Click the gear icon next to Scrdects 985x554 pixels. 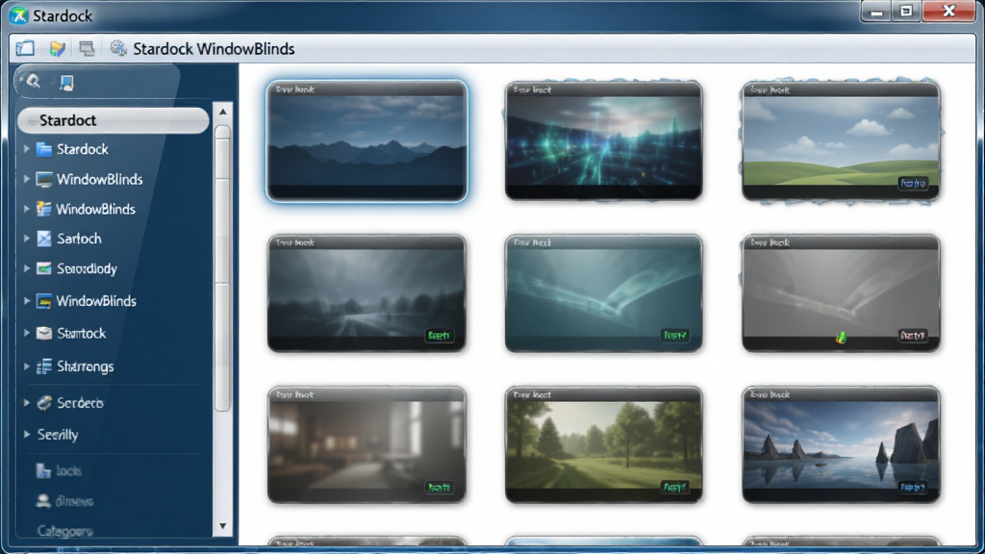click(x=44, y=403)
